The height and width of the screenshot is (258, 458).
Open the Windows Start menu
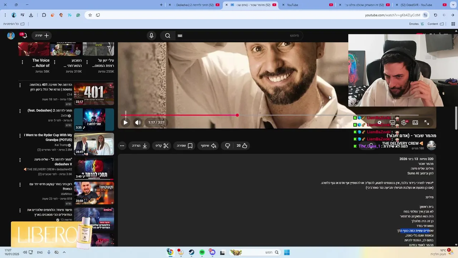pyautogui.click(x=287, y=252)
